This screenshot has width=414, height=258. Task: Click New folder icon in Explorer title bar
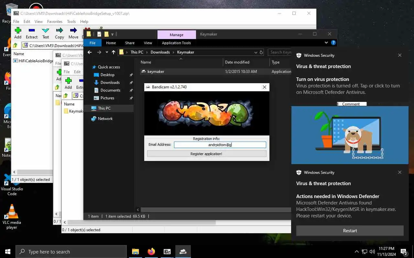point(106,34)
